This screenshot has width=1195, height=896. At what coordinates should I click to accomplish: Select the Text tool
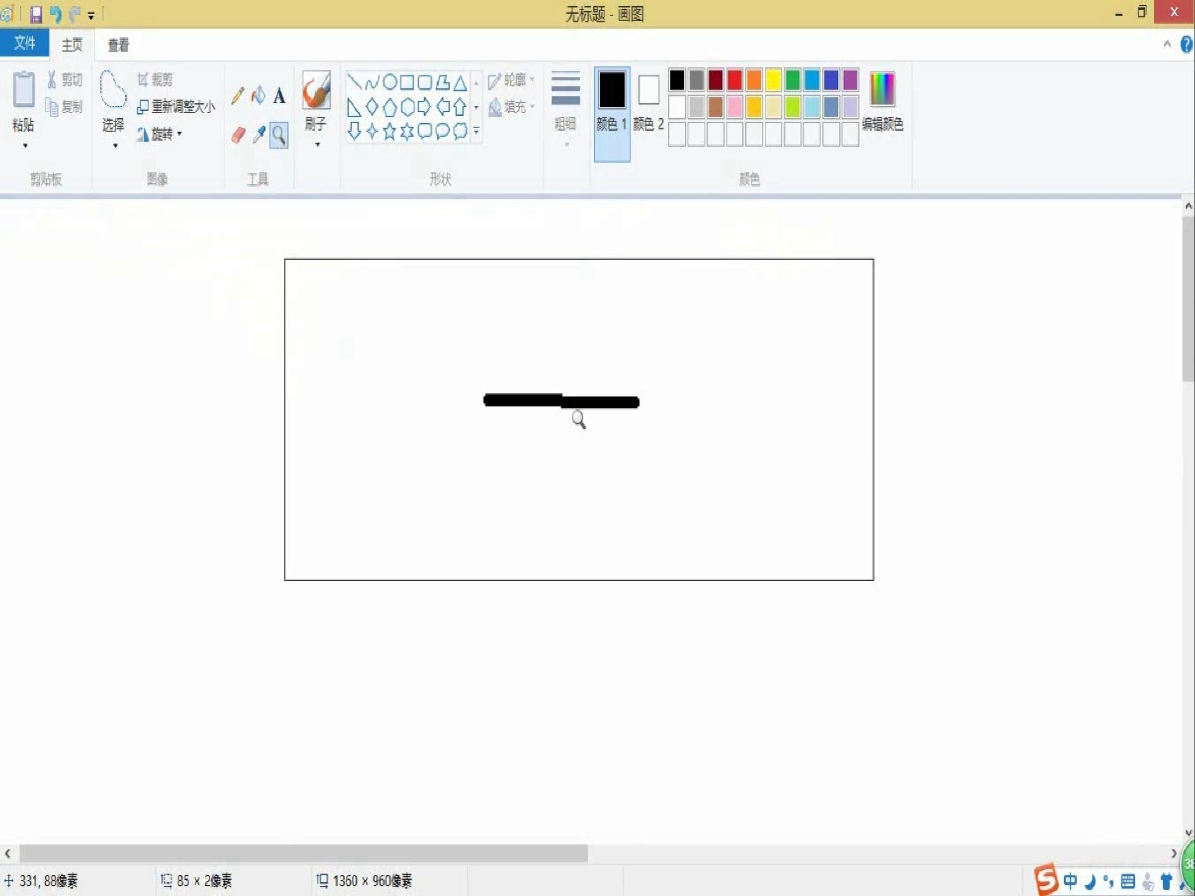[x=279, y=96]
